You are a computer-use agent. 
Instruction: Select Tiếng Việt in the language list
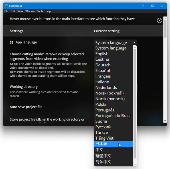click(x=114, y=138)
